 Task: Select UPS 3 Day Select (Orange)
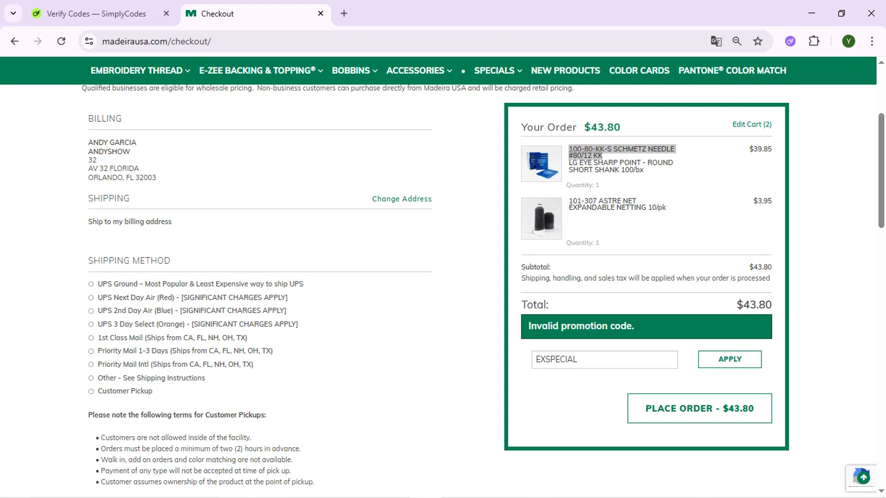click(x=91, y=324)
